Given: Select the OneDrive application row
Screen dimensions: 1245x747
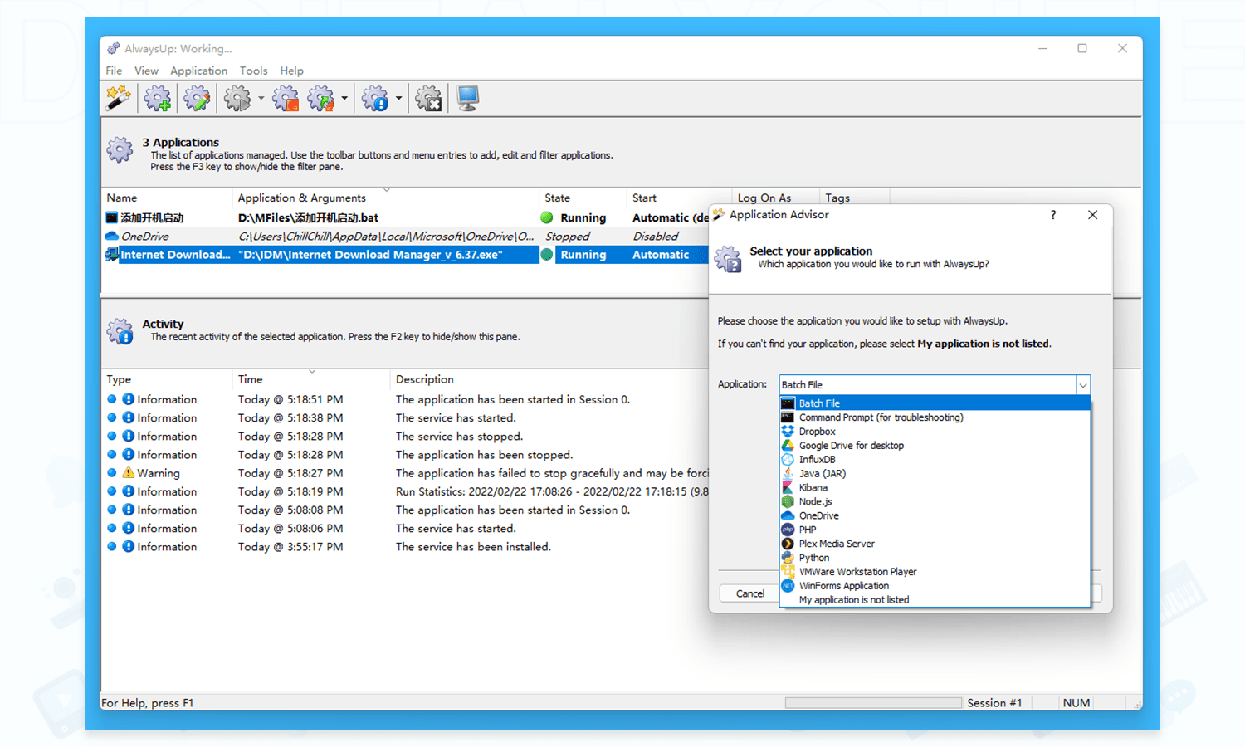Looking at the screenshot, I should tap(406, 237).
